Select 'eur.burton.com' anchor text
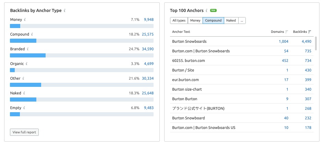 (185, 80)
